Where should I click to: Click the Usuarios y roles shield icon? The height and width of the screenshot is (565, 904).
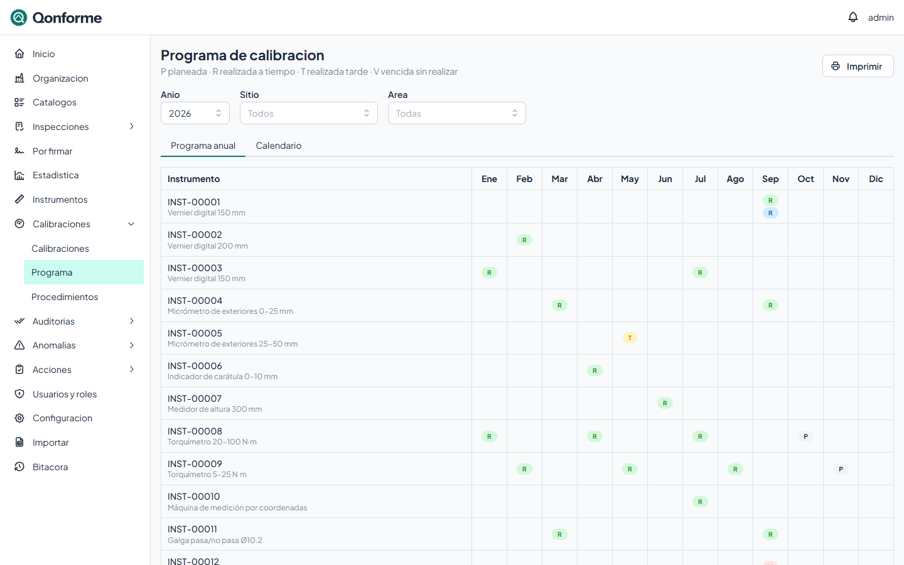pyautogui.click(x=19, y=394)
